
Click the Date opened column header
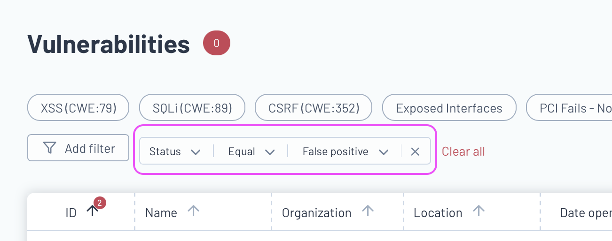(586, 213)
